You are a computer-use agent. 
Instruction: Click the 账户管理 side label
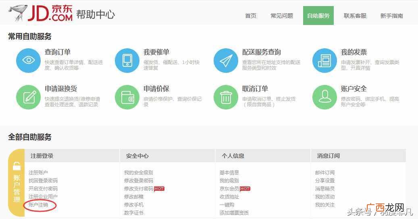[x=17, y=189]
